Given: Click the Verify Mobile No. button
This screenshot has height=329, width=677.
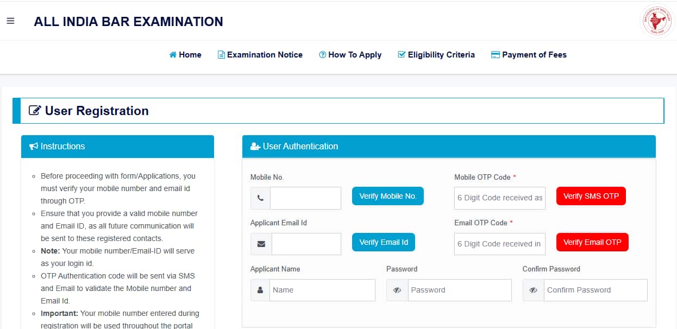Looking at the screenshot, I should (x=387, y=196).
